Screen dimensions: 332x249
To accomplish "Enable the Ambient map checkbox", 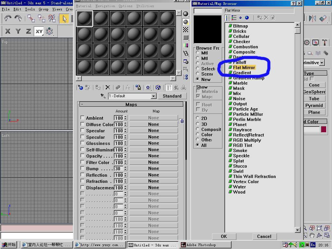I will [x=82, y=117].
